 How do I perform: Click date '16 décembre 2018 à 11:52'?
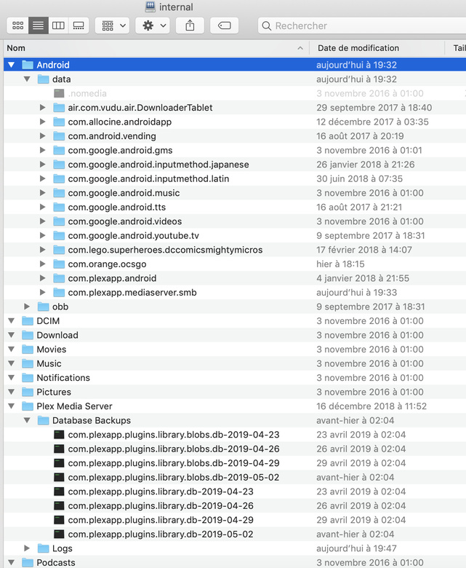tap(371, 406)
